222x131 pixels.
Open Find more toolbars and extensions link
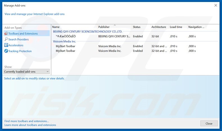pos(26,121)
